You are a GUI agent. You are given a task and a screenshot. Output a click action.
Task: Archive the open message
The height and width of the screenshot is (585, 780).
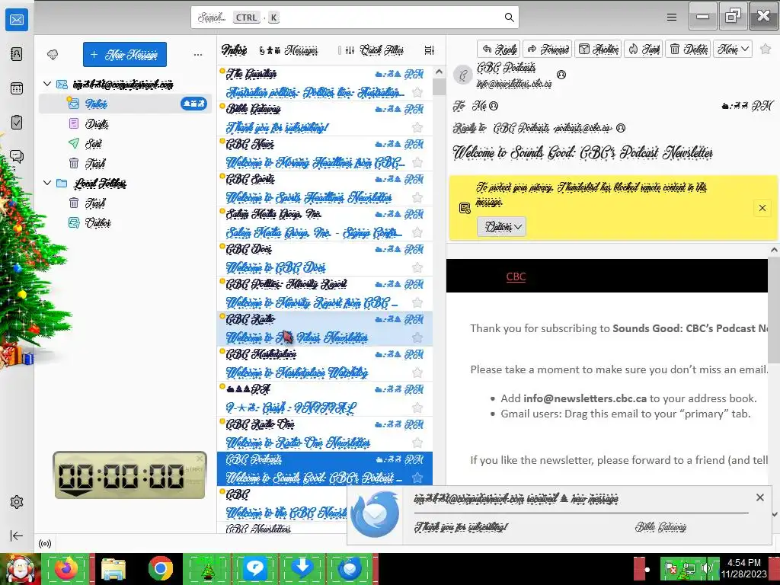click(599, 49)
